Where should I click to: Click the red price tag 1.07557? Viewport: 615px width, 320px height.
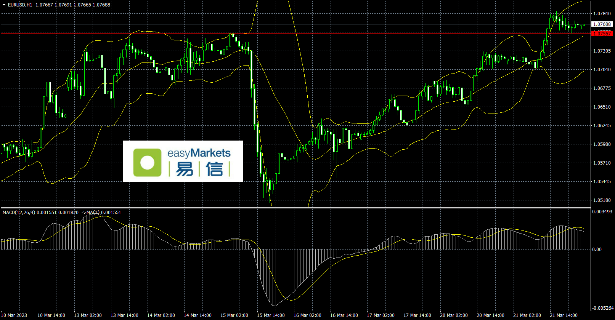[602, 34]
